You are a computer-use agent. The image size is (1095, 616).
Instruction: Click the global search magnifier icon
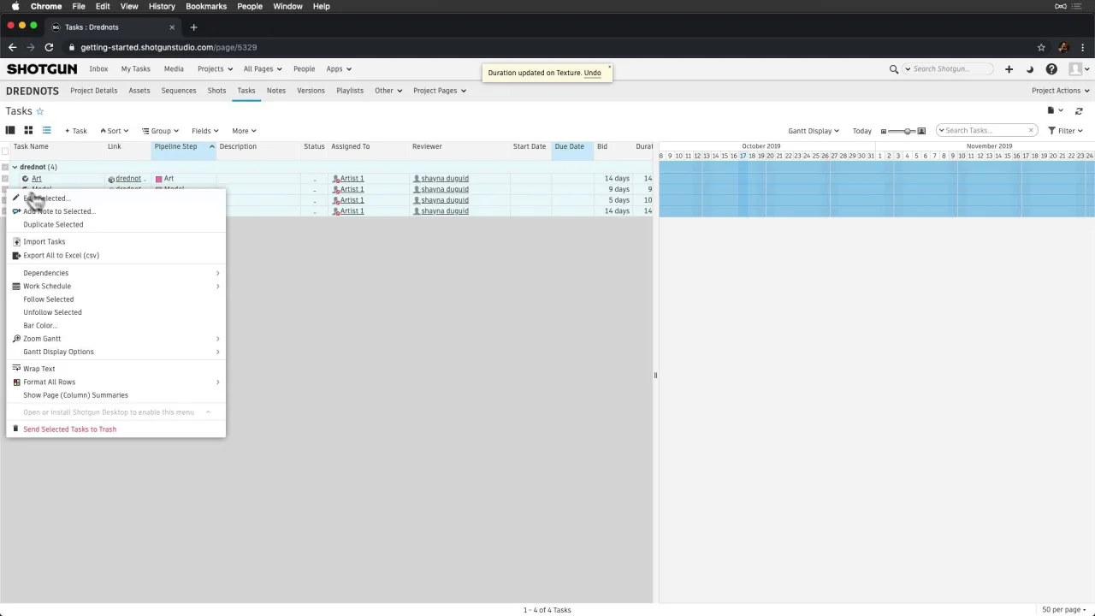tap(894, 69)
